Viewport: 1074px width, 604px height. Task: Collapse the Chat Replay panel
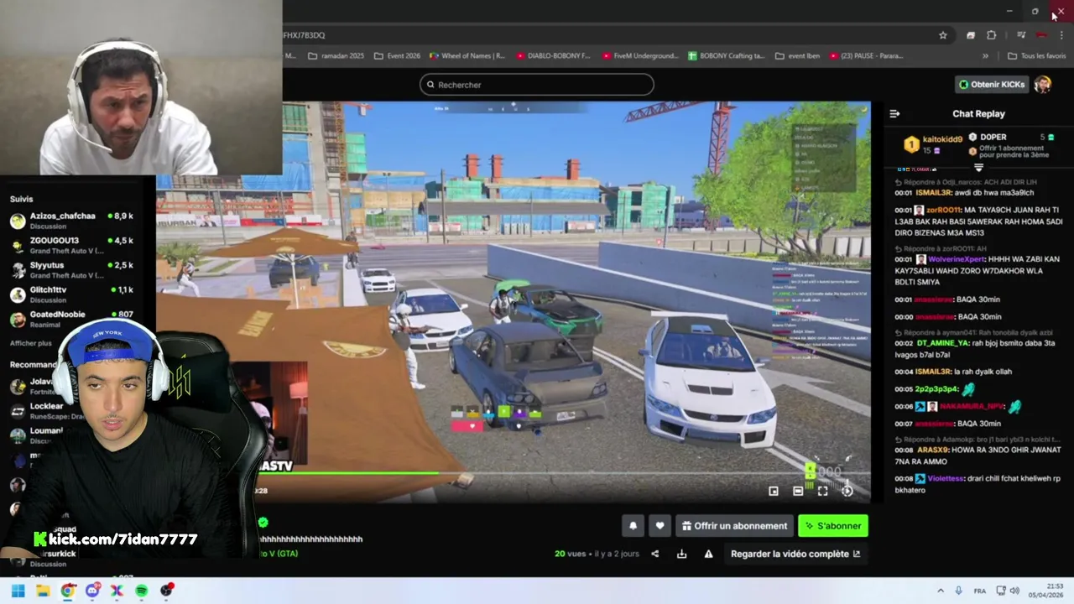click(x=894, y=113)
